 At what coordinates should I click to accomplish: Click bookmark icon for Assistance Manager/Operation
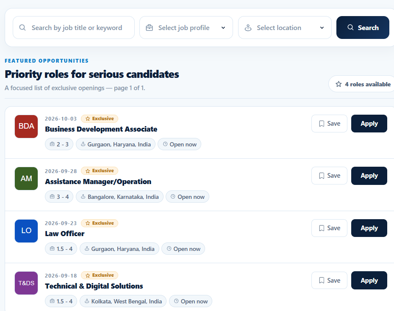coord(322,176)
